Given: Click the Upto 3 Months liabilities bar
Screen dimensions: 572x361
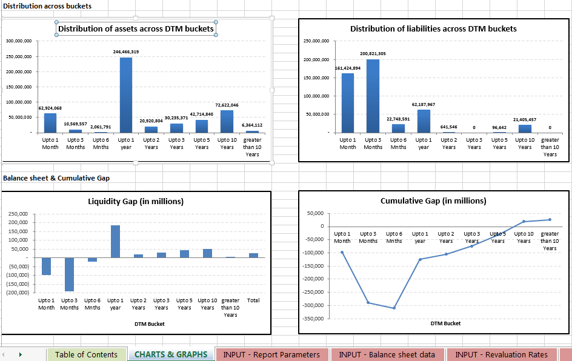Looking at the screenshot, I should point(373,96).
